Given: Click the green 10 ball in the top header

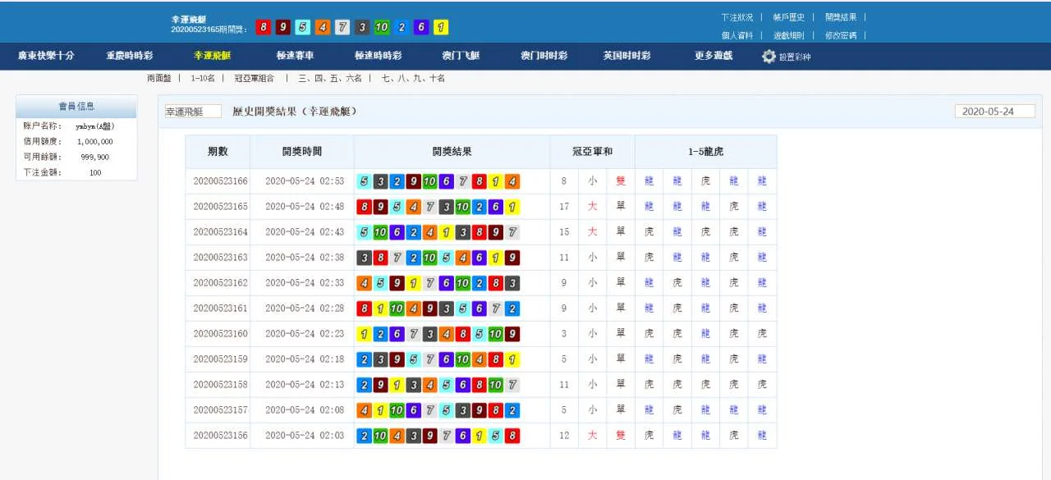Looking at the screenshot, I should pyautogui.click(x=381, y=28).
